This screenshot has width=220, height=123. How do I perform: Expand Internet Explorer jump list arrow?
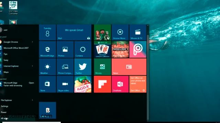[32, 66]
